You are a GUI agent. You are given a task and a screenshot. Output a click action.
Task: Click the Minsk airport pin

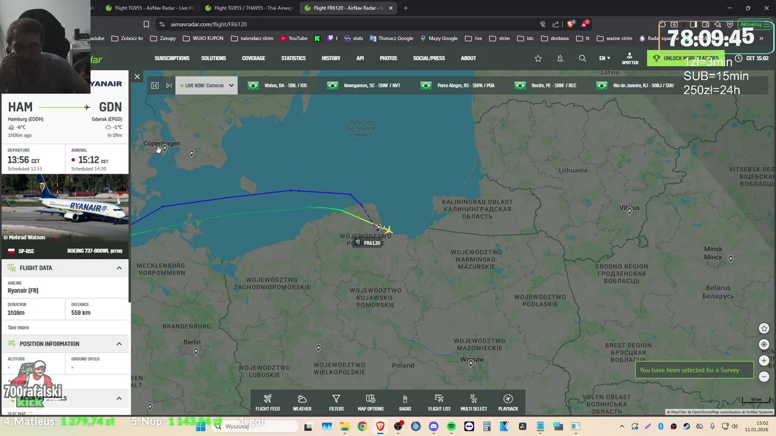[x=731, y=259]
